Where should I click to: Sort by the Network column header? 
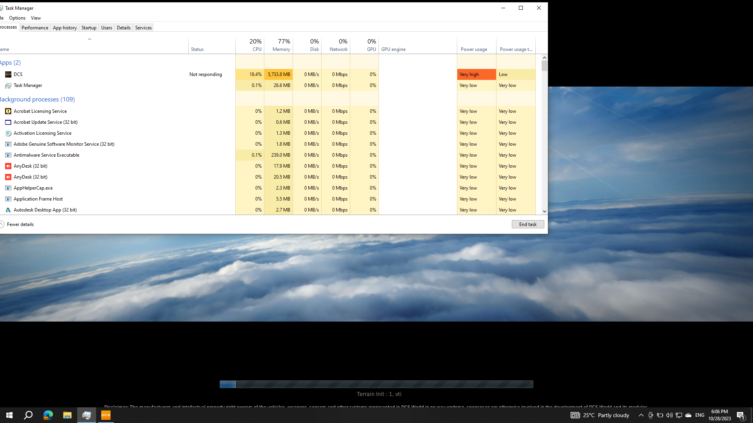[336, 45]
